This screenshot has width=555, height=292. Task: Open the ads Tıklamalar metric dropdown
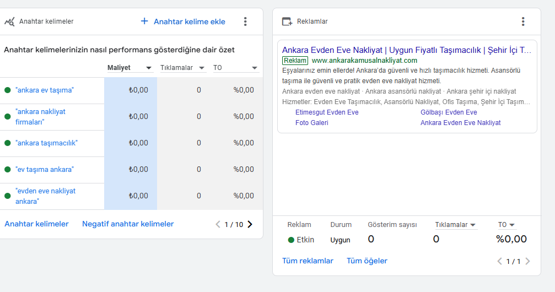pos(456,225)
